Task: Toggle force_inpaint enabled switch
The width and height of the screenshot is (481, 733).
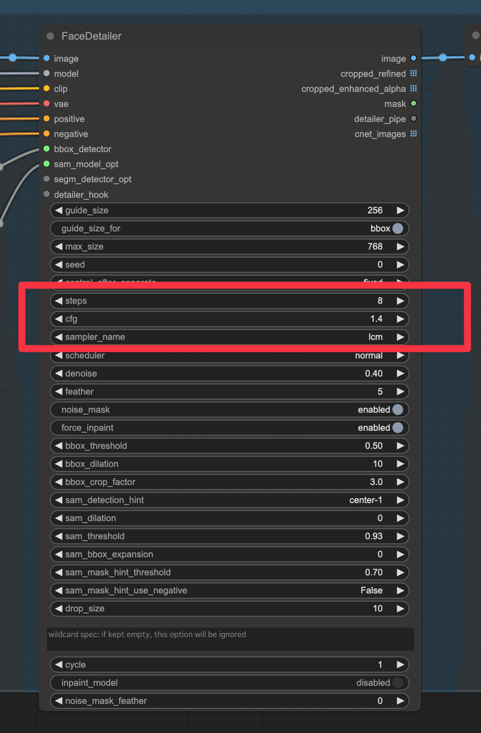Action: pyautogui.click(x=398, y=428)
